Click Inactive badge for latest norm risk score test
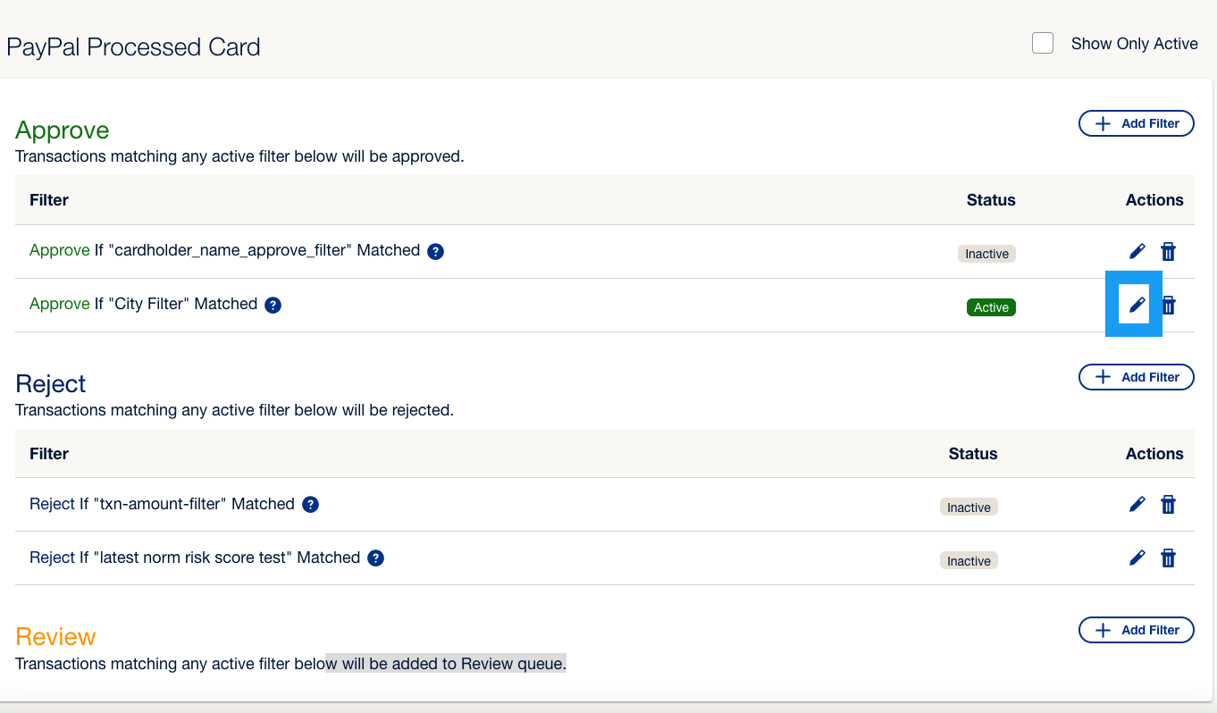This screenshot has width=1217, height=713. [969, 561]
